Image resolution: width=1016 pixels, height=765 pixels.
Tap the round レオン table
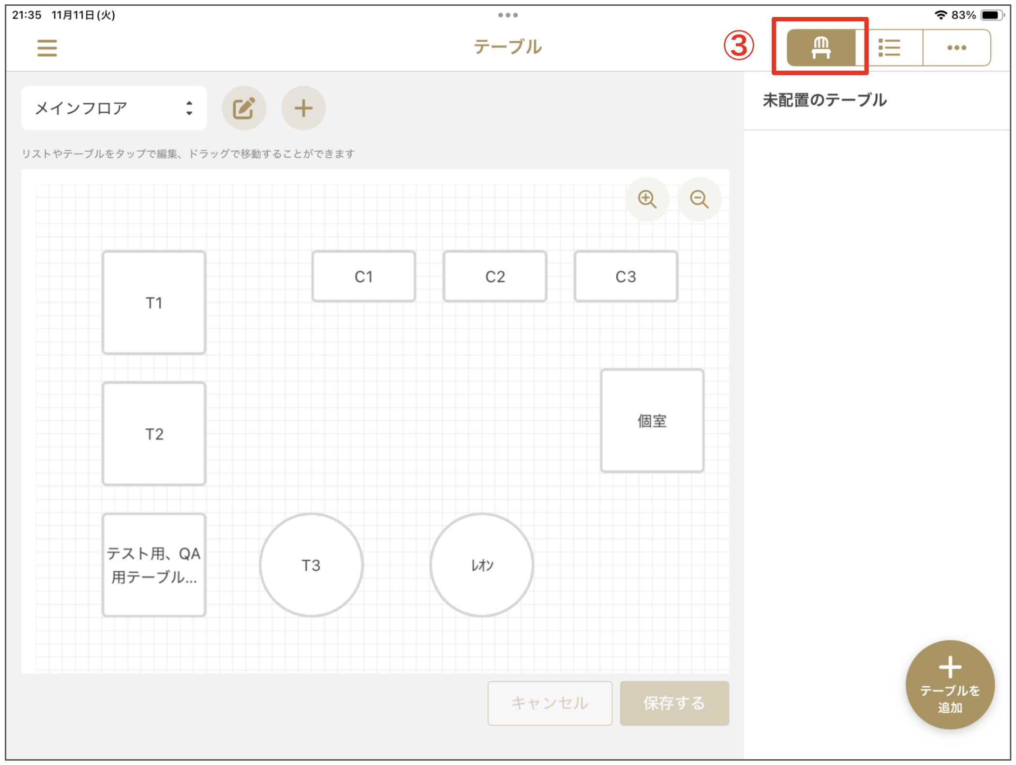482,564
